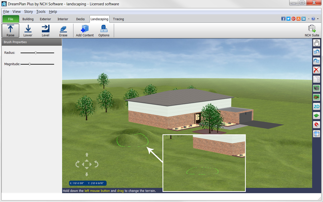Activate the Level terrain tool
Viewport: 323px width, 202px height.
click(x=45, y=30)
